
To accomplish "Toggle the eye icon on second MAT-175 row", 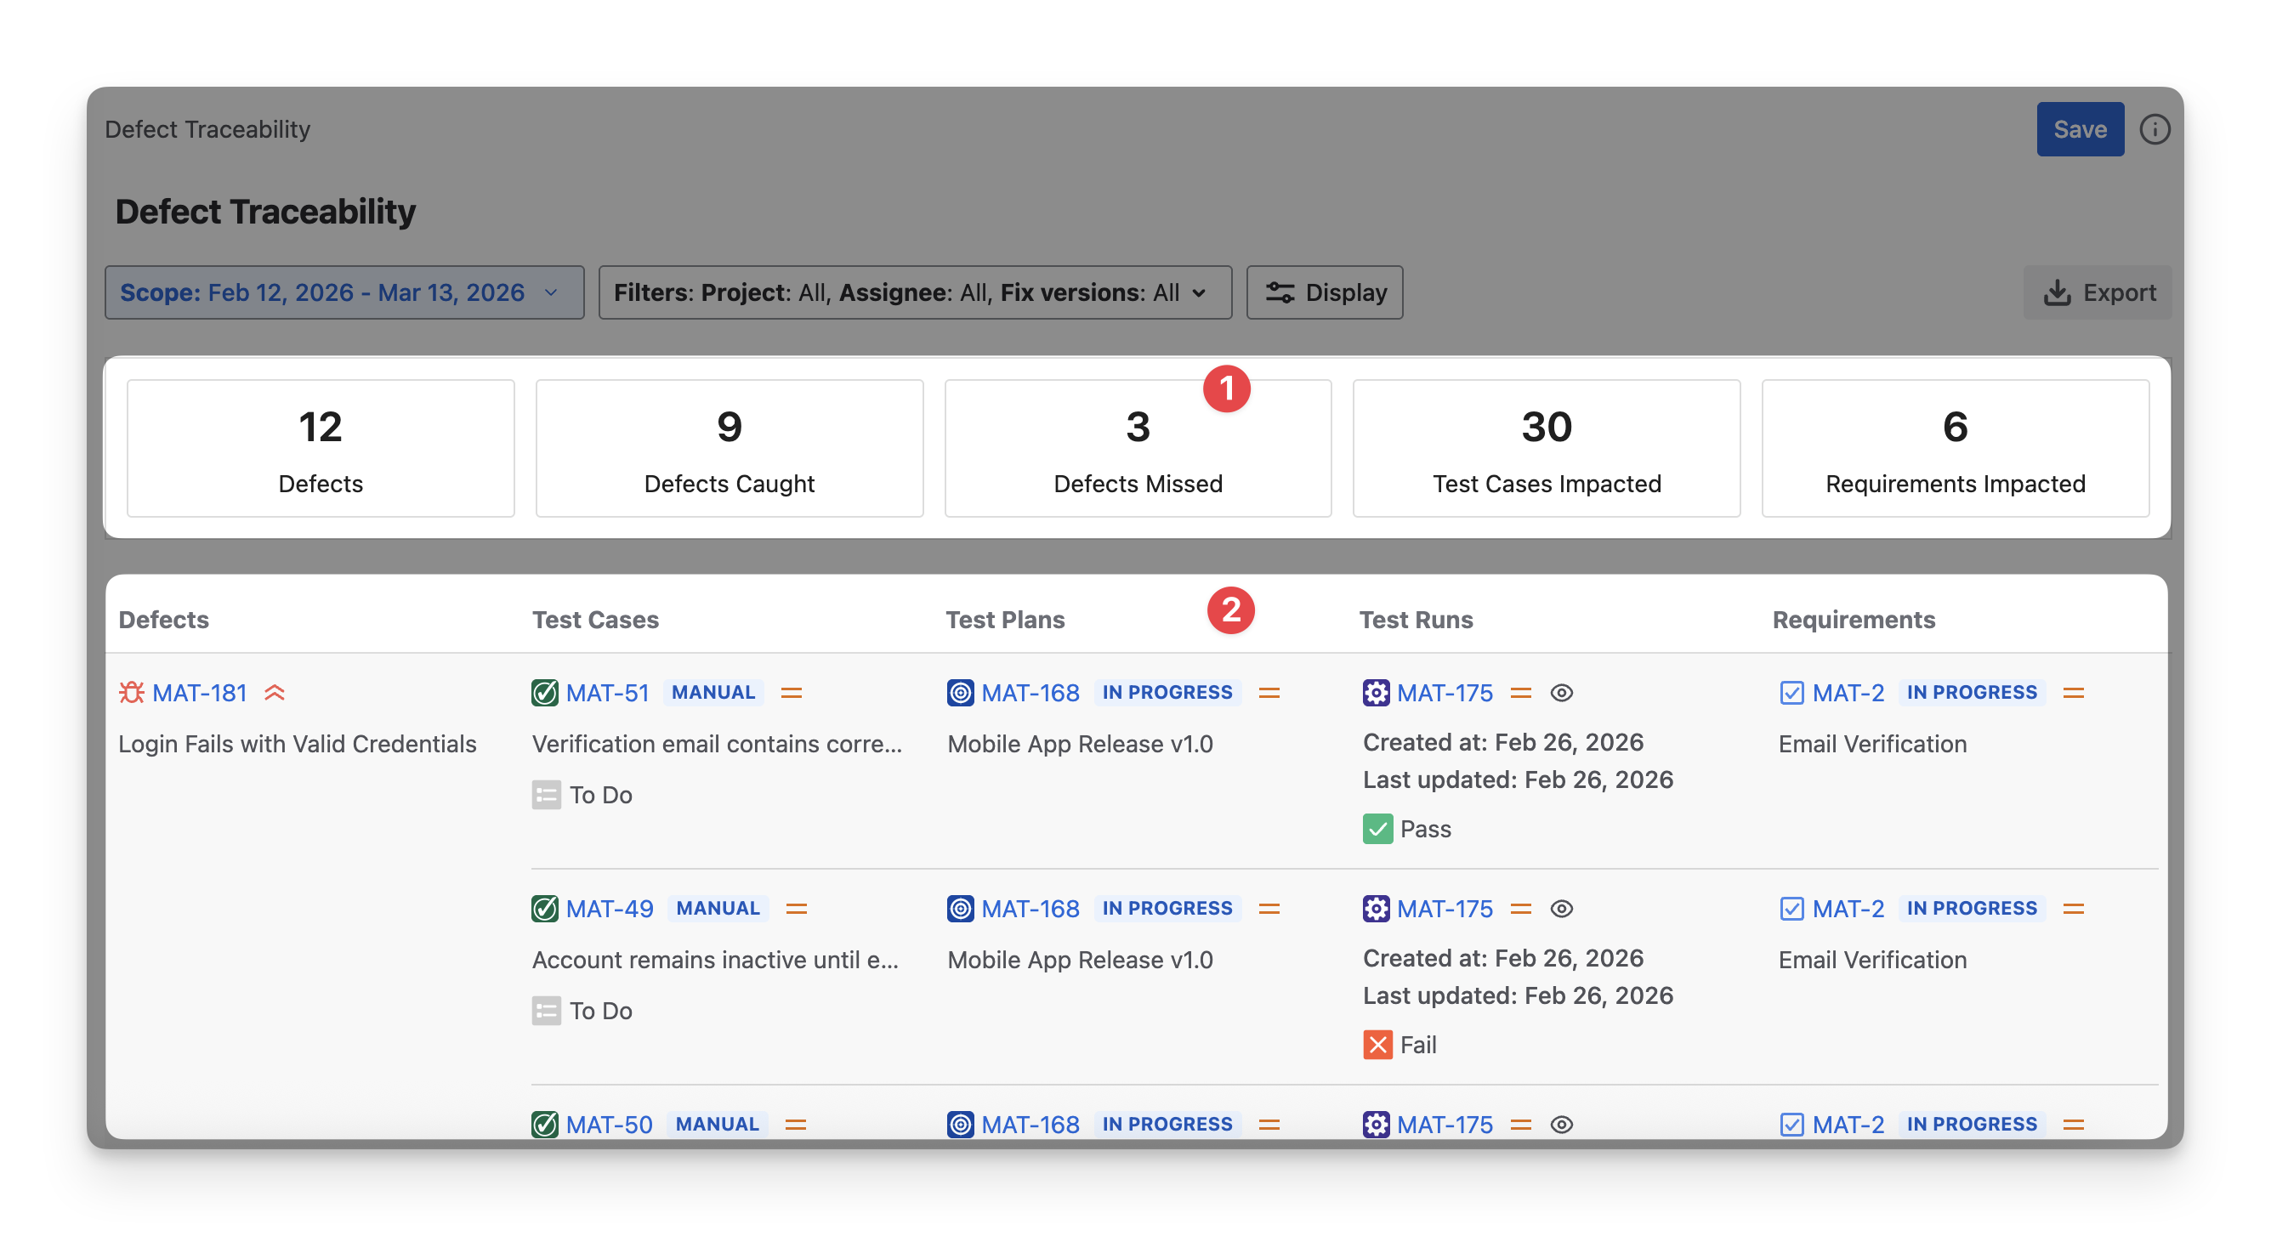I will (x=1561, y=909).
